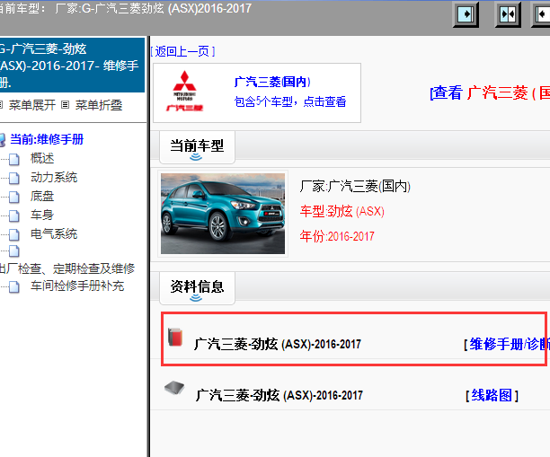
Task: Open 出厂检查、定期检查及维修 item
Action: point(67,268)
